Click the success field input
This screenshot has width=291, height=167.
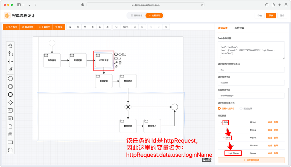pyautogui.click(x=251, y=82)
